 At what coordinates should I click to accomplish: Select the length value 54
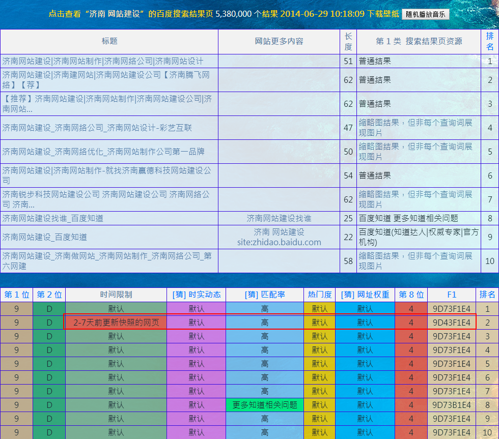[x=348, y=175]
